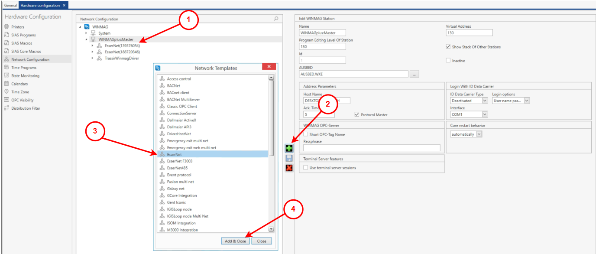Close the Hardware configuration tab

[x=64, y=5]
